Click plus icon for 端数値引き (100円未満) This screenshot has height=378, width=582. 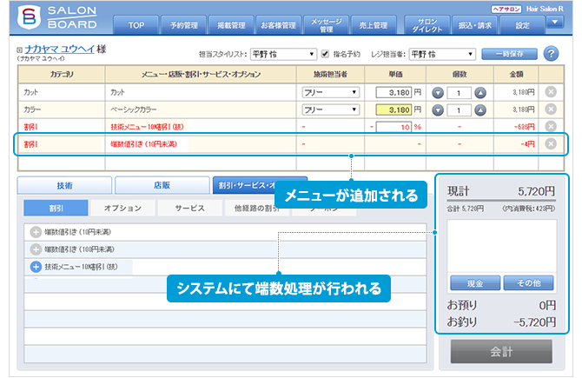tap(36, 249)
